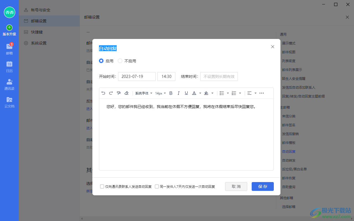Viewport: 354px width, 221px height.
Task: Click the redo icon in editor toolbar
Action: [x=111, y=93]
